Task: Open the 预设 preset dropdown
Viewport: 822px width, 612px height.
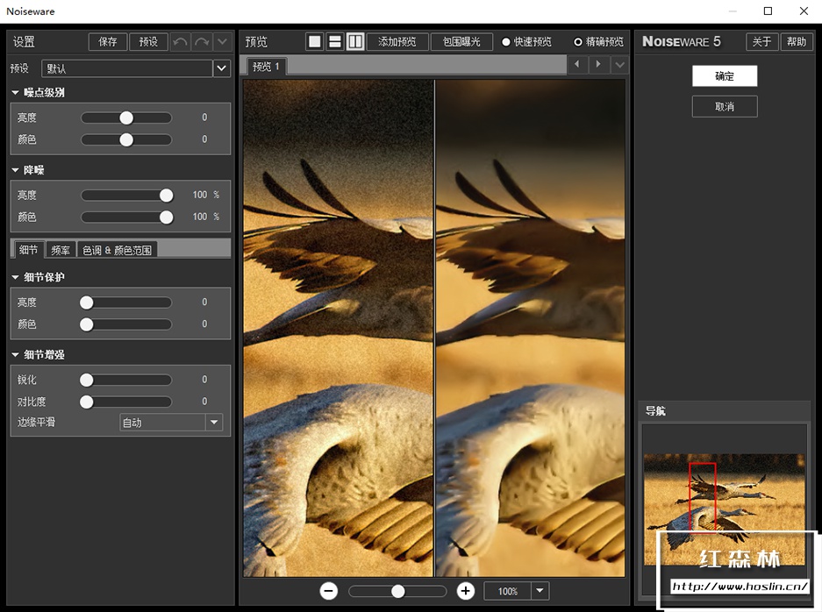Action: (222, 68)
